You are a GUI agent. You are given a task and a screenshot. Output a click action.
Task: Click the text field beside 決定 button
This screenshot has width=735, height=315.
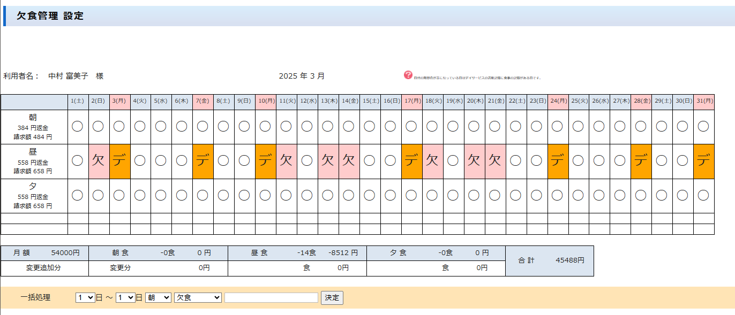[x=271, y=297]
